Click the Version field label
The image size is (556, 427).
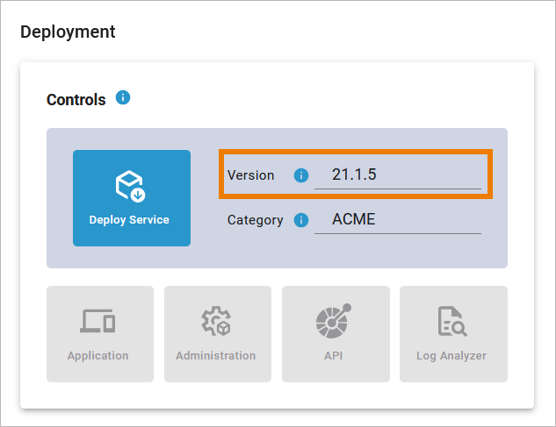pos(250,175)
